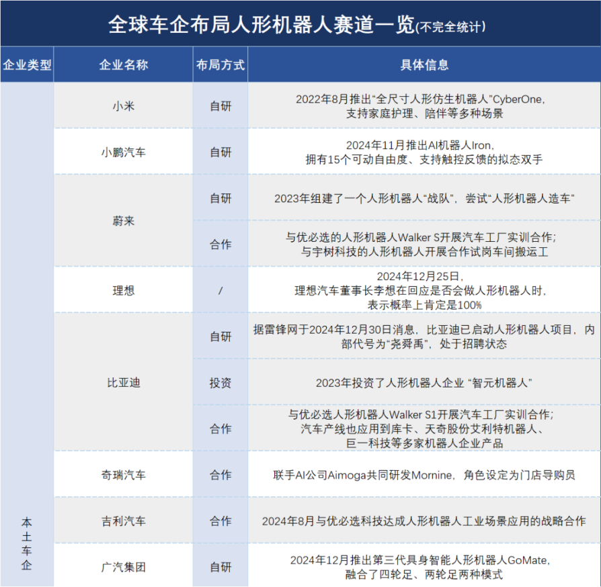
Task: Click 自研 beside the 尧舜禹 project text
Action: coord(221,336)
